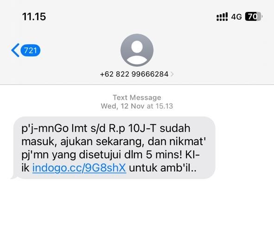Select the word "p'j-mnGo" in message
The height and width of the screenshot is (235, 274).
coord(45,129)
